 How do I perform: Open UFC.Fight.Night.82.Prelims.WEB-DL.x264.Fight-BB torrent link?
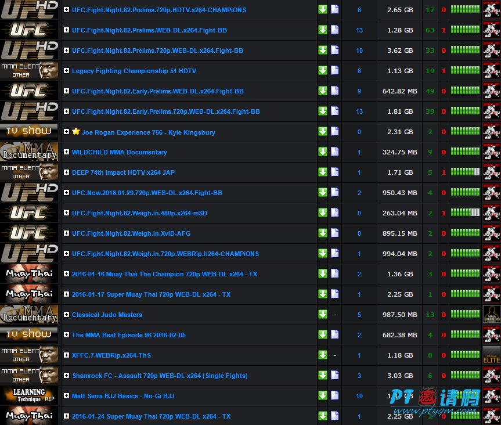tap(149, 30)
